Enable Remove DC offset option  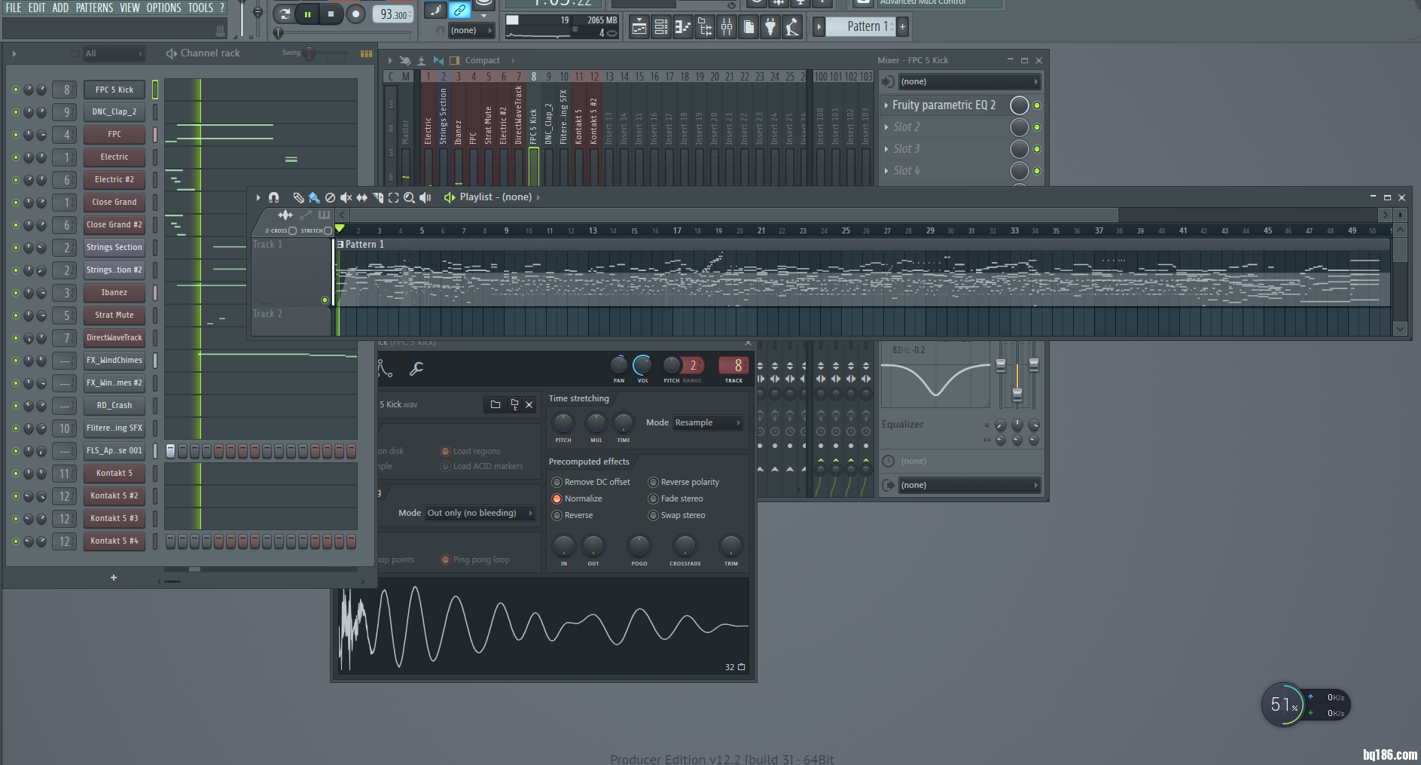click(557, 482)
